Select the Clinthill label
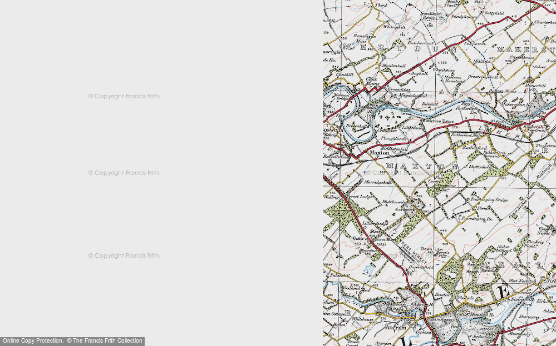The width and height of the screenshot is (556, 346). (x=345, y=74)
